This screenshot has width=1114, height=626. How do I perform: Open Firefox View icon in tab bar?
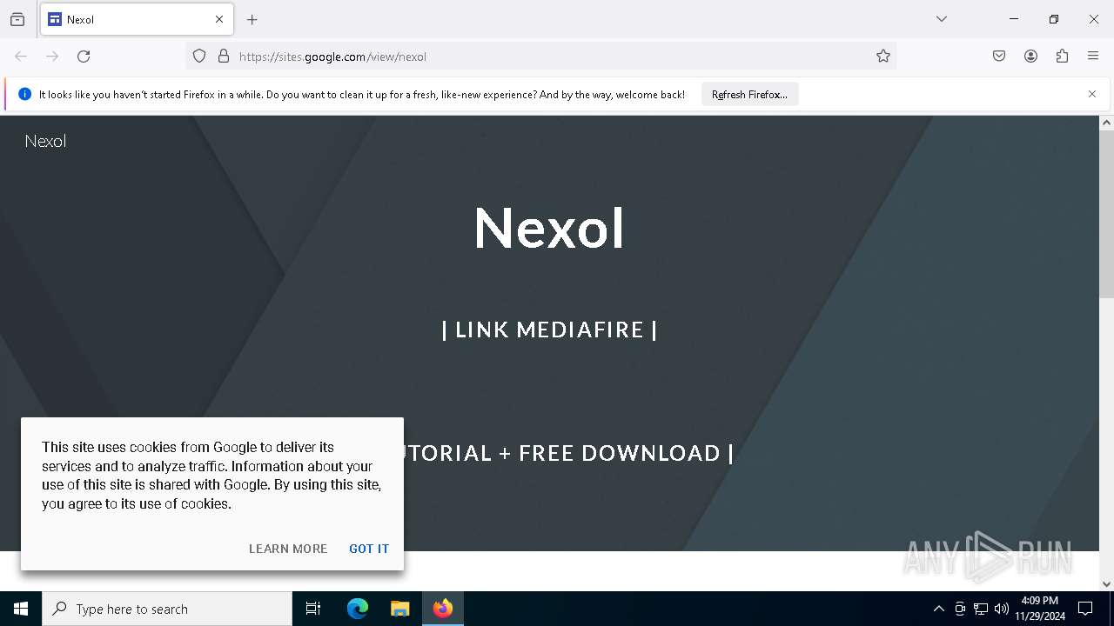pos(17,19)
